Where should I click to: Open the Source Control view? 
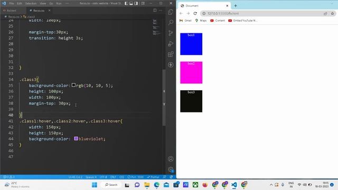point(171,33)
